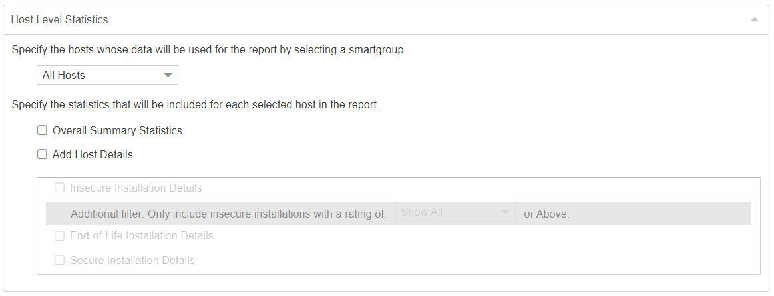Click the Show All dropdown arrow icon

[506, 212]
